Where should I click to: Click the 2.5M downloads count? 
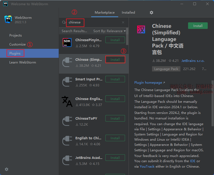81,46
